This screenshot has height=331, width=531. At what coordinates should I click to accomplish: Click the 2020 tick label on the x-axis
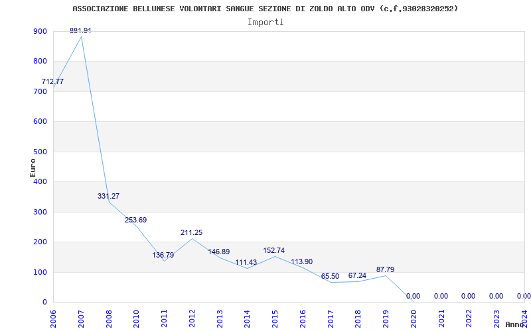click(x=414, y=318)
